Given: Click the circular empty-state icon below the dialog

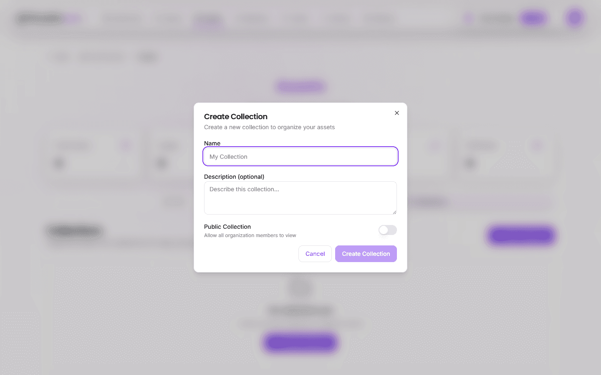Looking at the screenshot, I should 300,287.
